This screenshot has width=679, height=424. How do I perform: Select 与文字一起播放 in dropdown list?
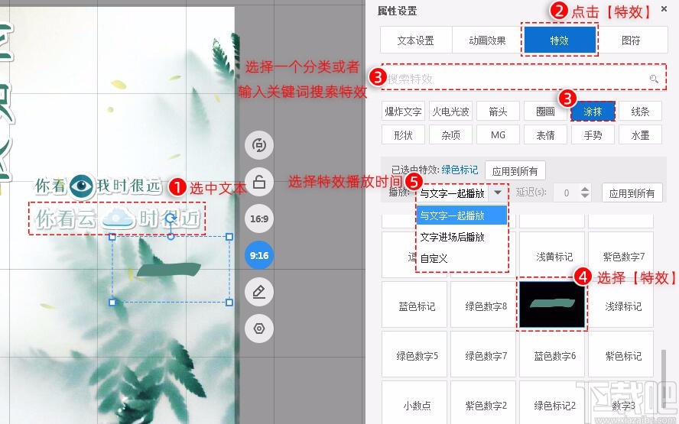click(461, 215)
